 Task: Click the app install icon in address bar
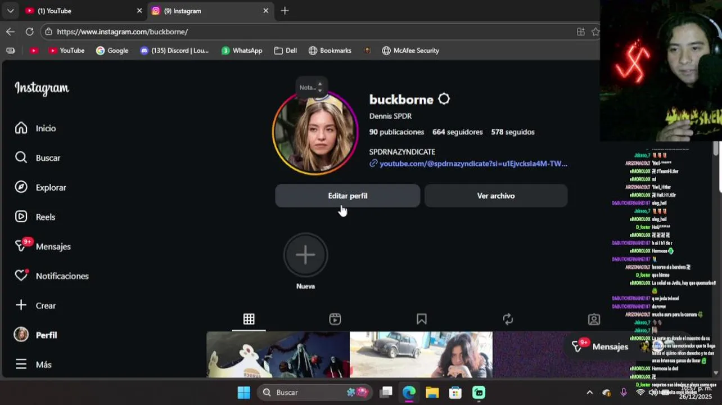click(581, 31)
